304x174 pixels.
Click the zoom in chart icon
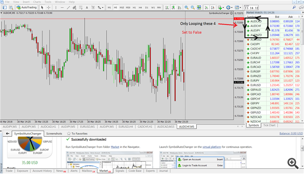click(x=186, y=7)
